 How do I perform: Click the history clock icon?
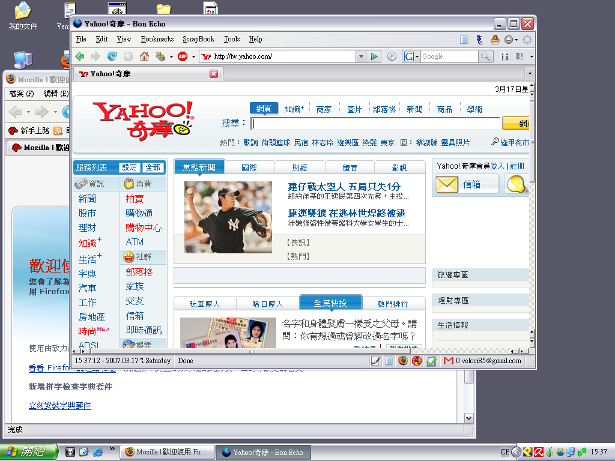[x=392, y=56]
